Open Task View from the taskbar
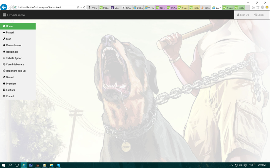 click(x=17, y=165)
